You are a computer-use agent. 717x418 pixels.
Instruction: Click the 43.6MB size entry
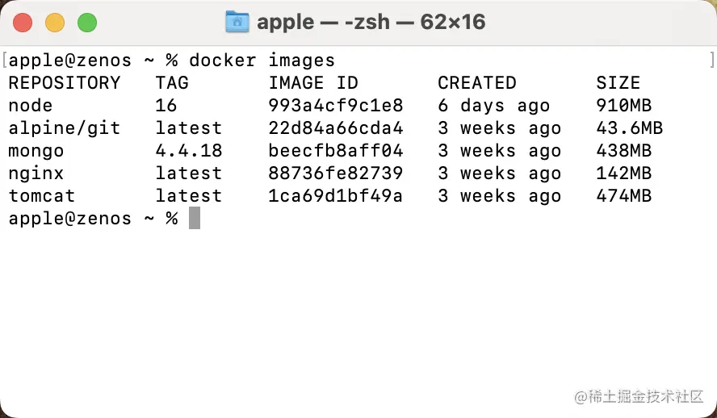pos(630,128)
